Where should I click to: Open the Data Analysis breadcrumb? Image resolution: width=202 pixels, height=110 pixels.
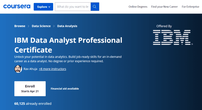(67, 26)
